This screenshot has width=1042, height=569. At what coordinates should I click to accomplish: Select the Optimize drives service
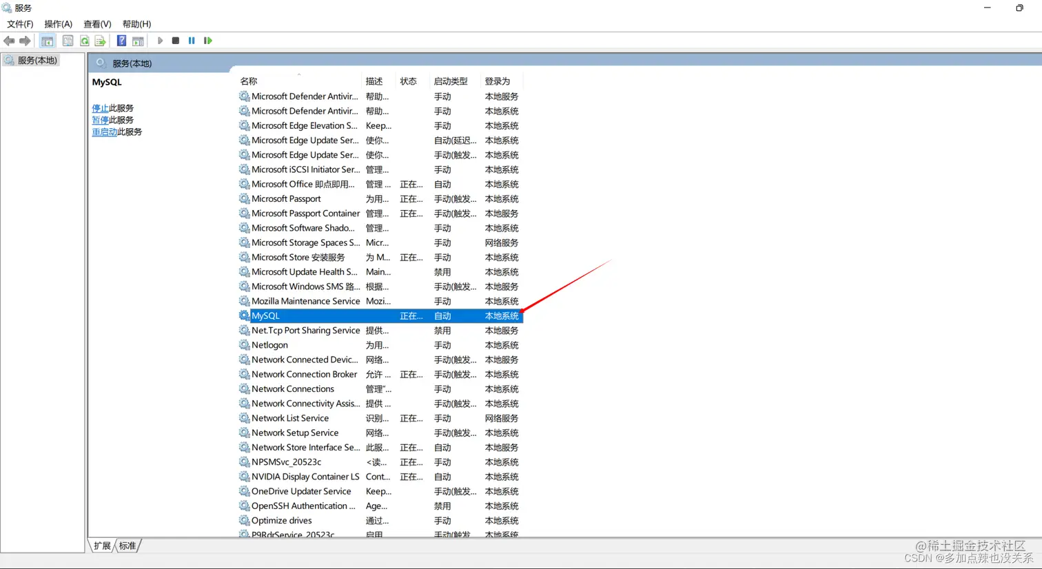coord(380,521)
